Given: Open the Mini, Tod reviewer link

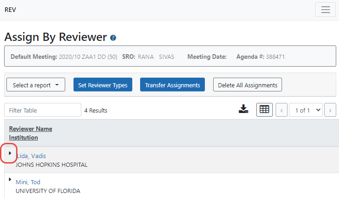Looking at the screenshot, I should [x=28, y=182].
